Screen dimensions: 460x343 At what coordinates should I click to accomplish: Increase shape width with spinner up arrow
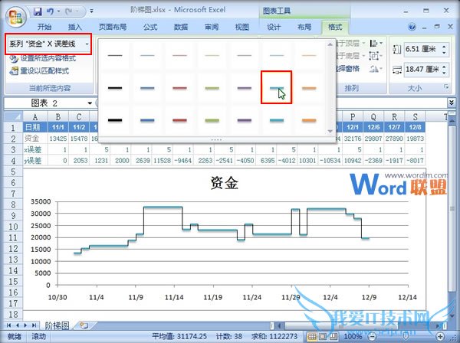click(x=444, y=67)
